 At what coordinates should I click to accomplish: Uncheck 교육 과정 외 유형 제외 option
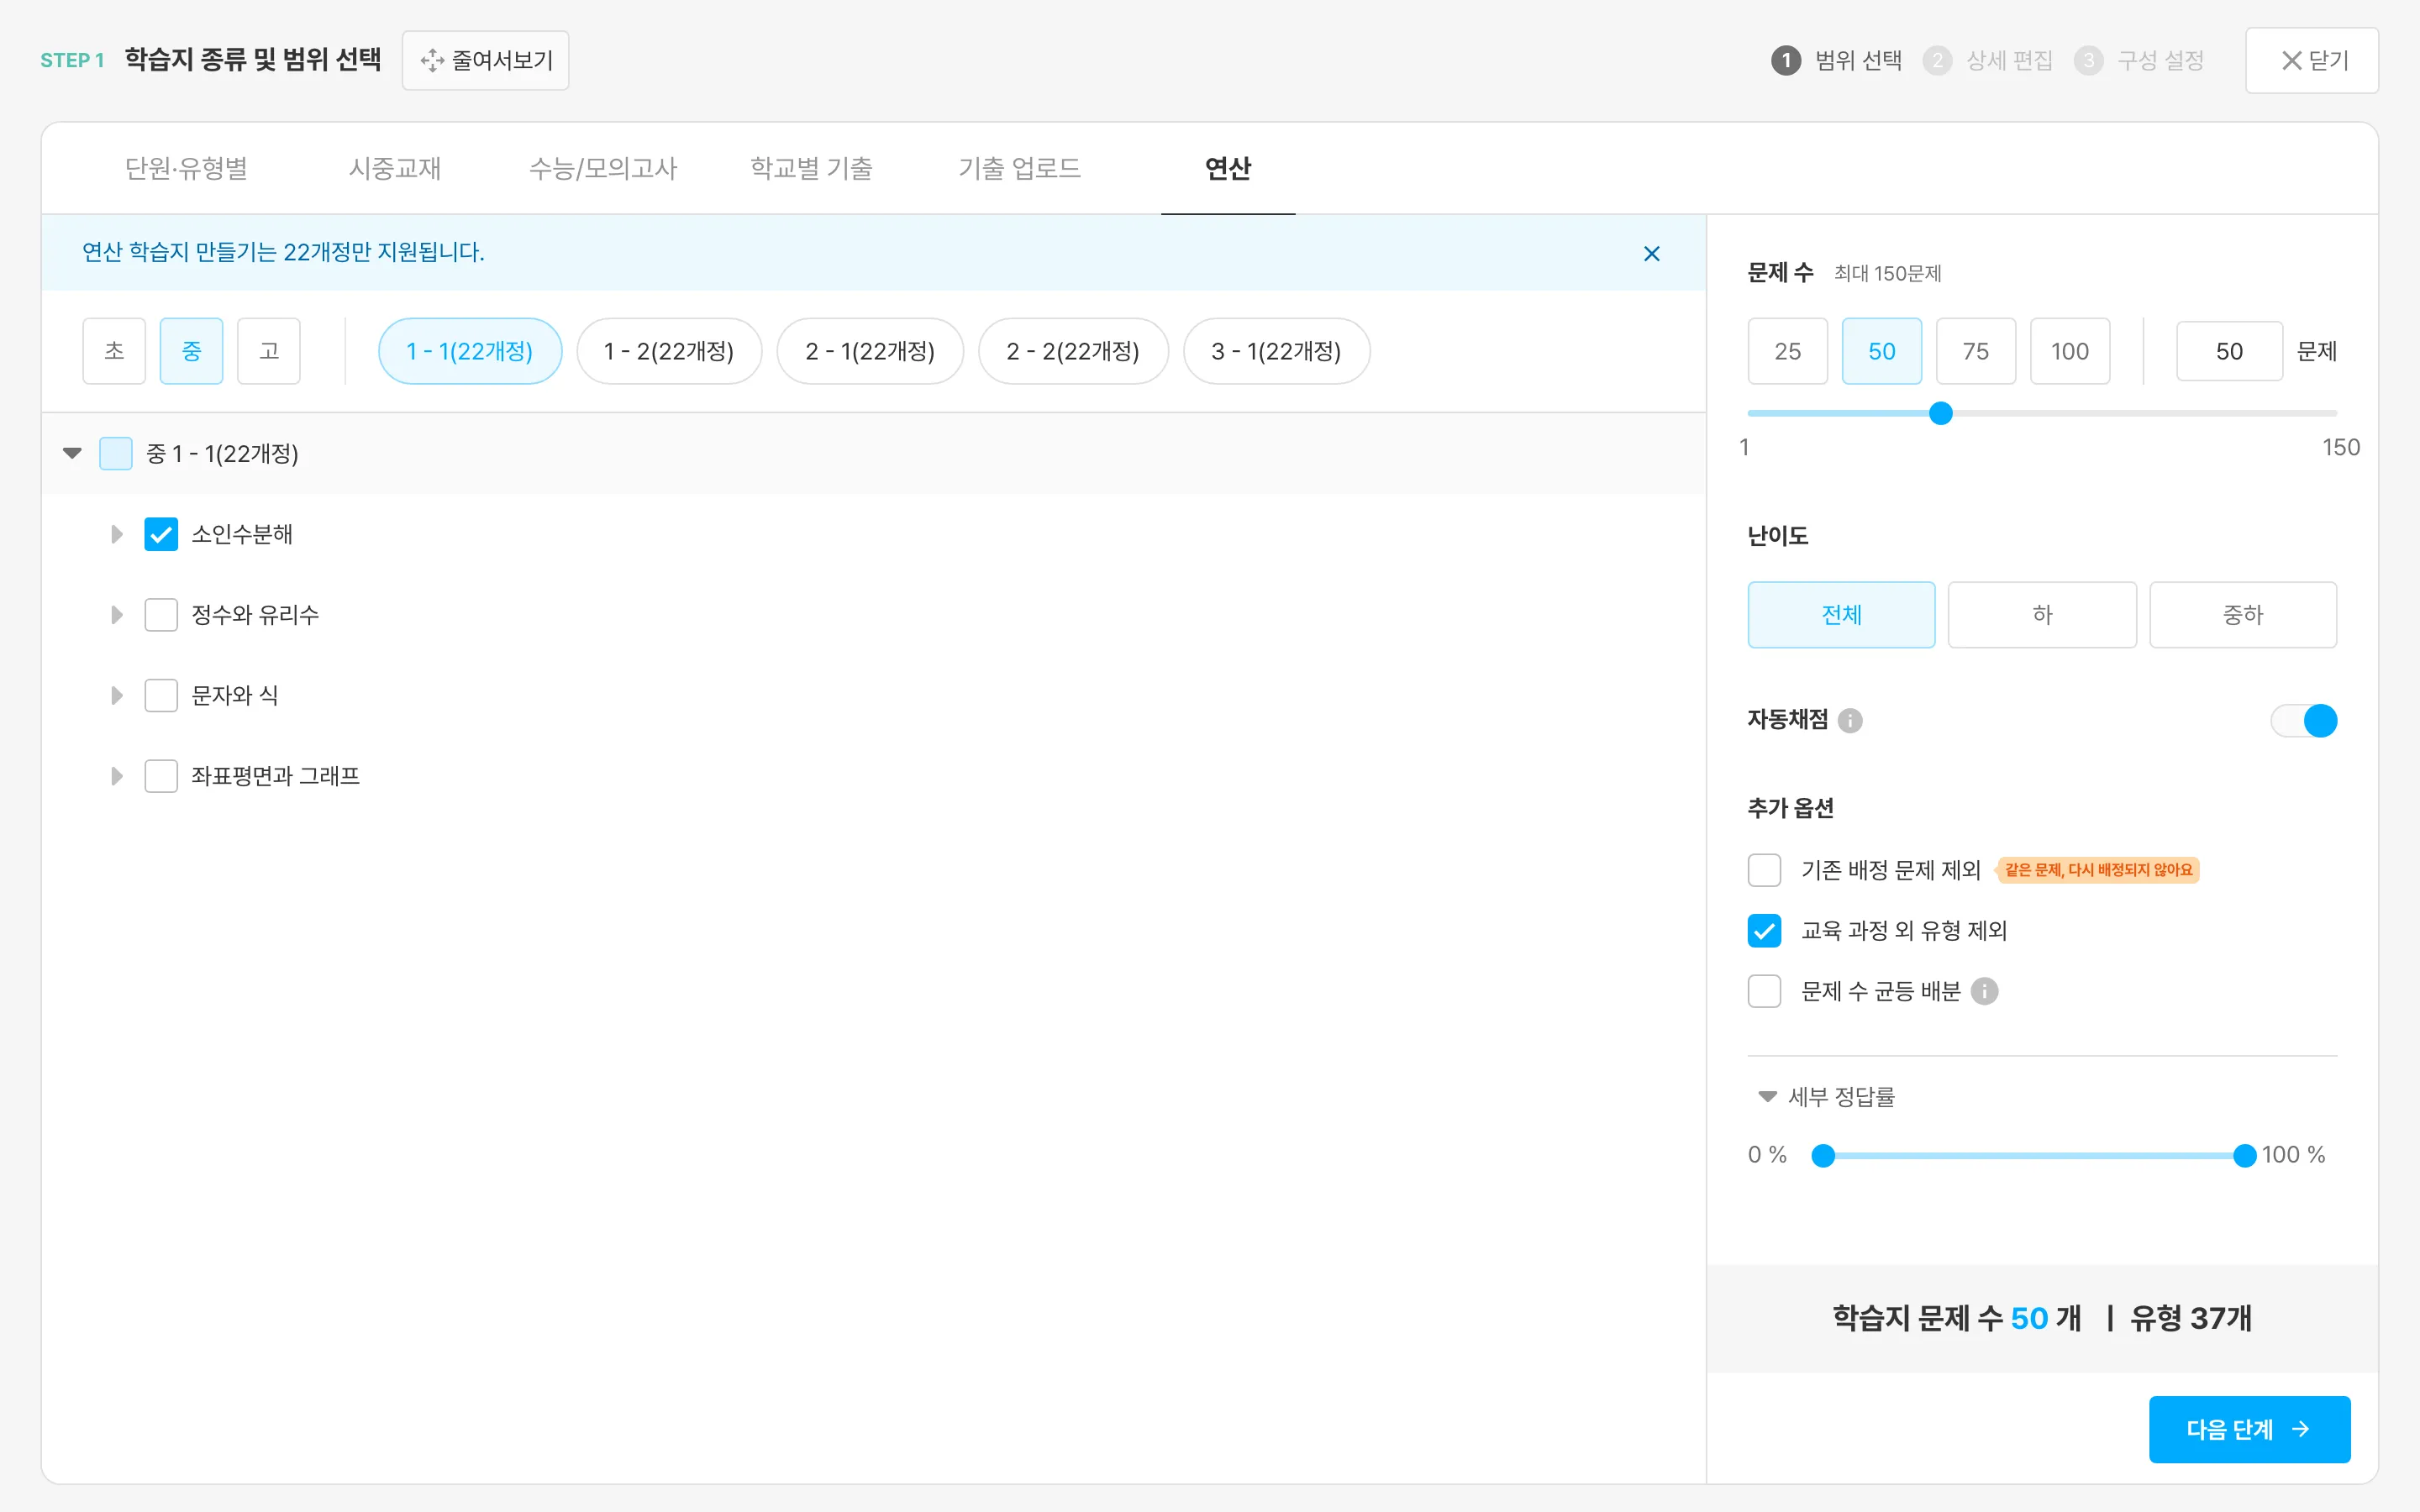1764,931
